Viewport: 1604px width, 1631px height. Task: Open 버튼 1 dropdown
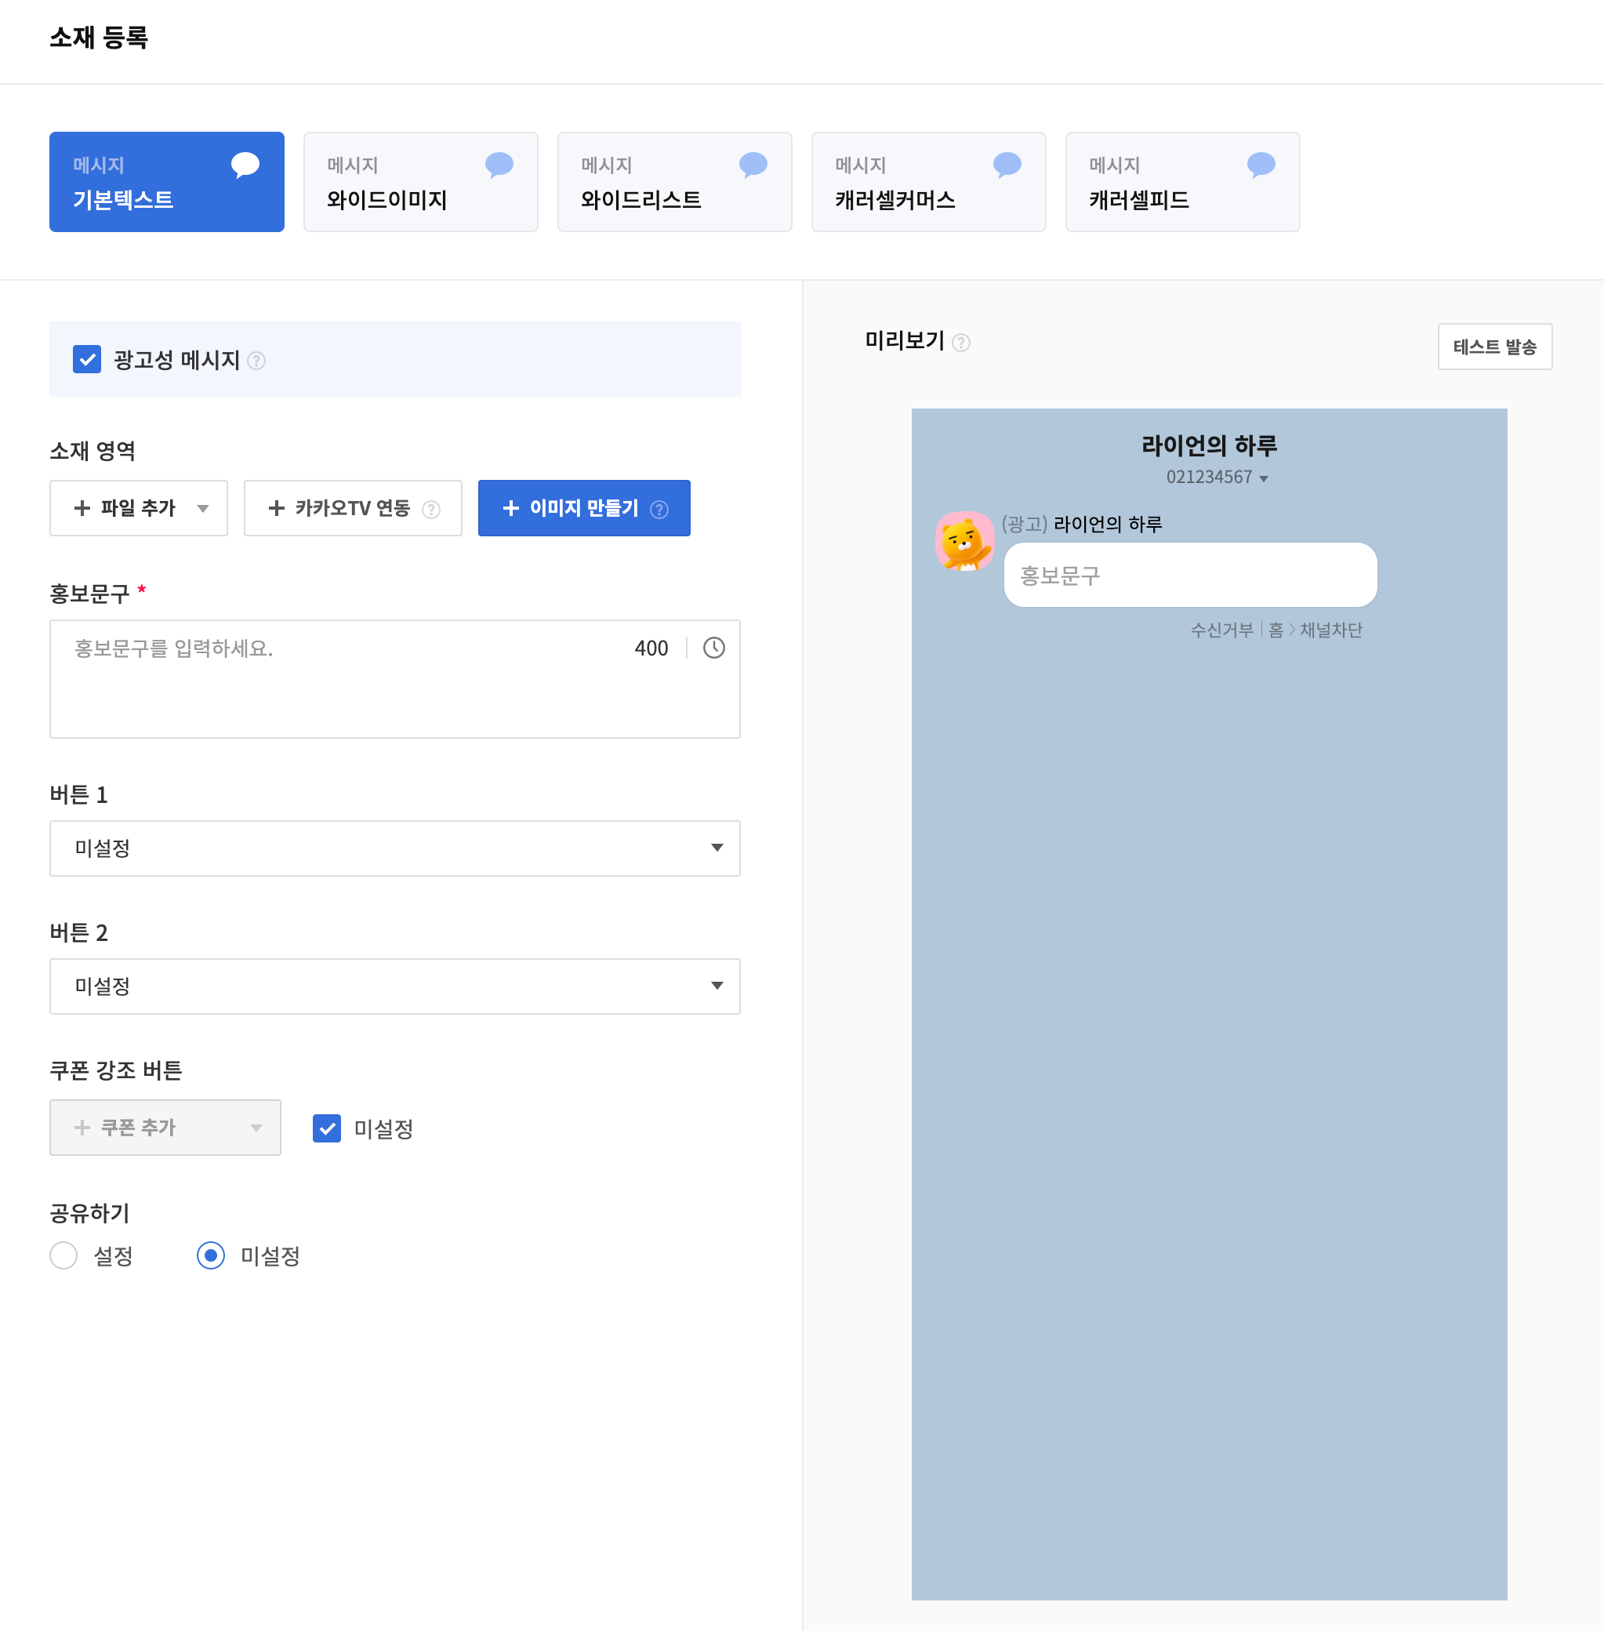pyautogui.click(x=395, y=848)
